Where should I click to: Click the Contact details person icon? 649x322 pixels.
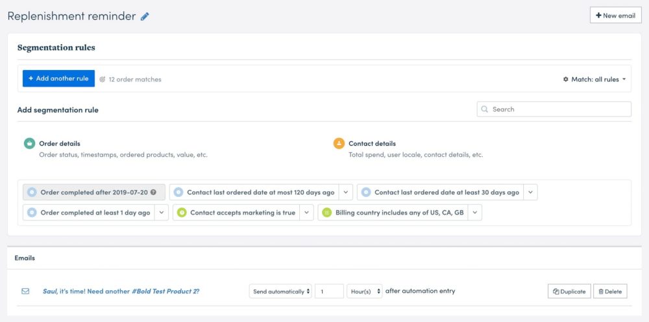339,143
